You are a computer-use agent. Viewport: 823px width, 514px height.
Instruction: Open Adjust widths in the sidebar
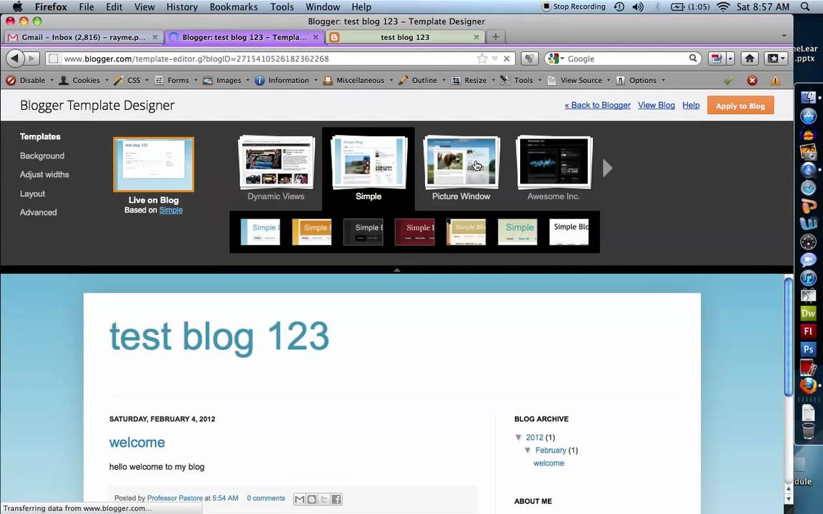click(x=44, y=174)
